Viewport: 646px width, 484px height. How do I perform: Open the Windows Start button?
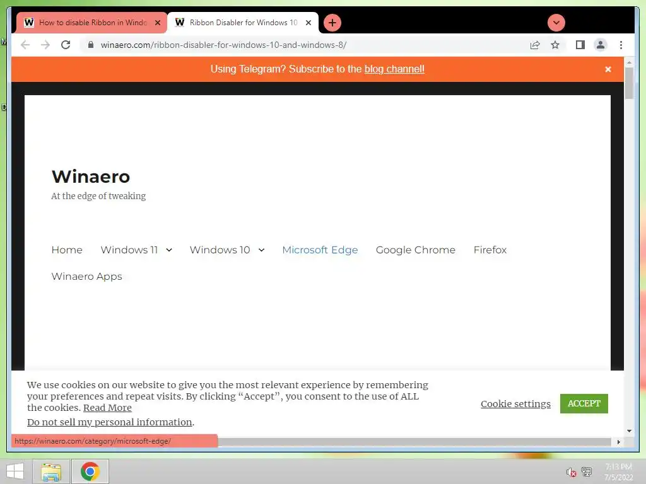15,471
